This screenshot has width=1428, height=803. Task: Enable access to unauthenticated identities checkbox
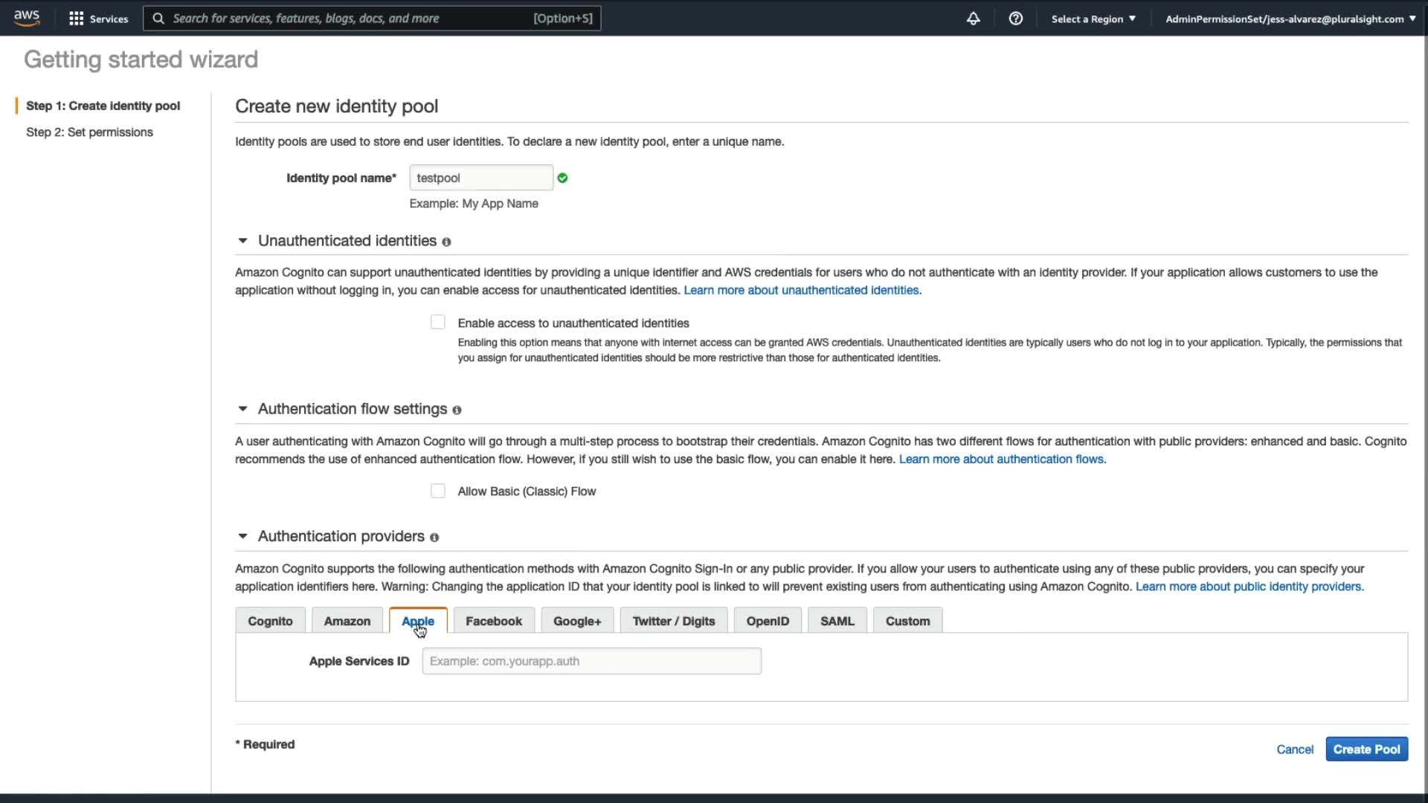click(438, 323)
